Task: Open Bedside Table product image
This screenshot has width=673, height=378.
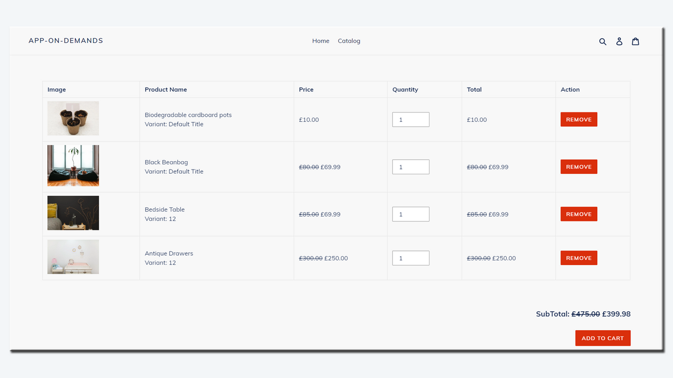Action: coord(73,213)
